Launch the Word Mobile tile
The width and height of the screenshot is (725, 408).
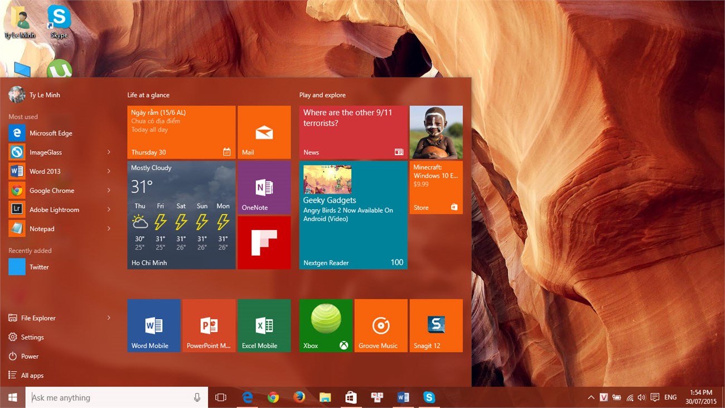[x=153, y=325]
